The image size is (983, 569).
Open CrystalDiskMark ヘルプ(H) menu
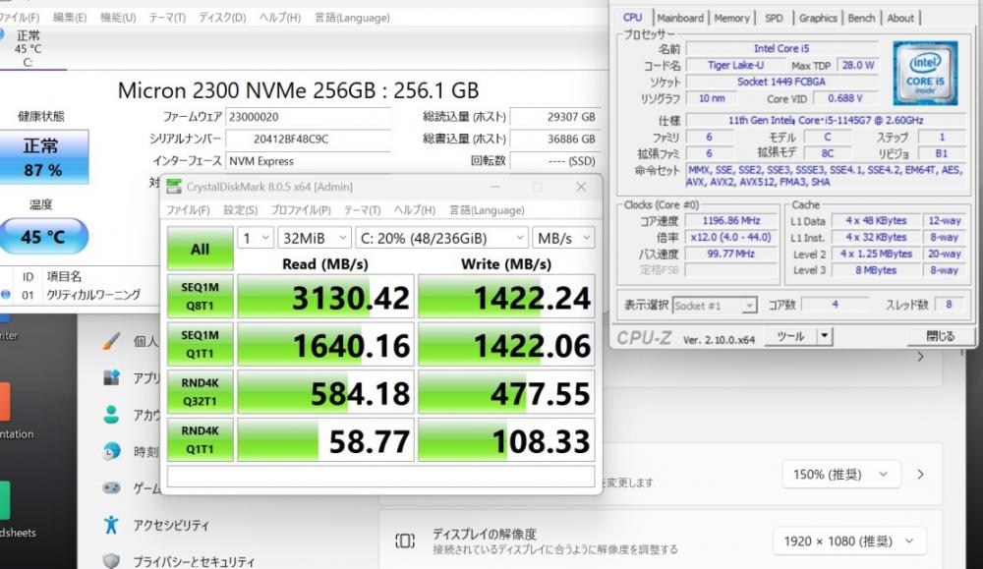click(x=415, y=210)
